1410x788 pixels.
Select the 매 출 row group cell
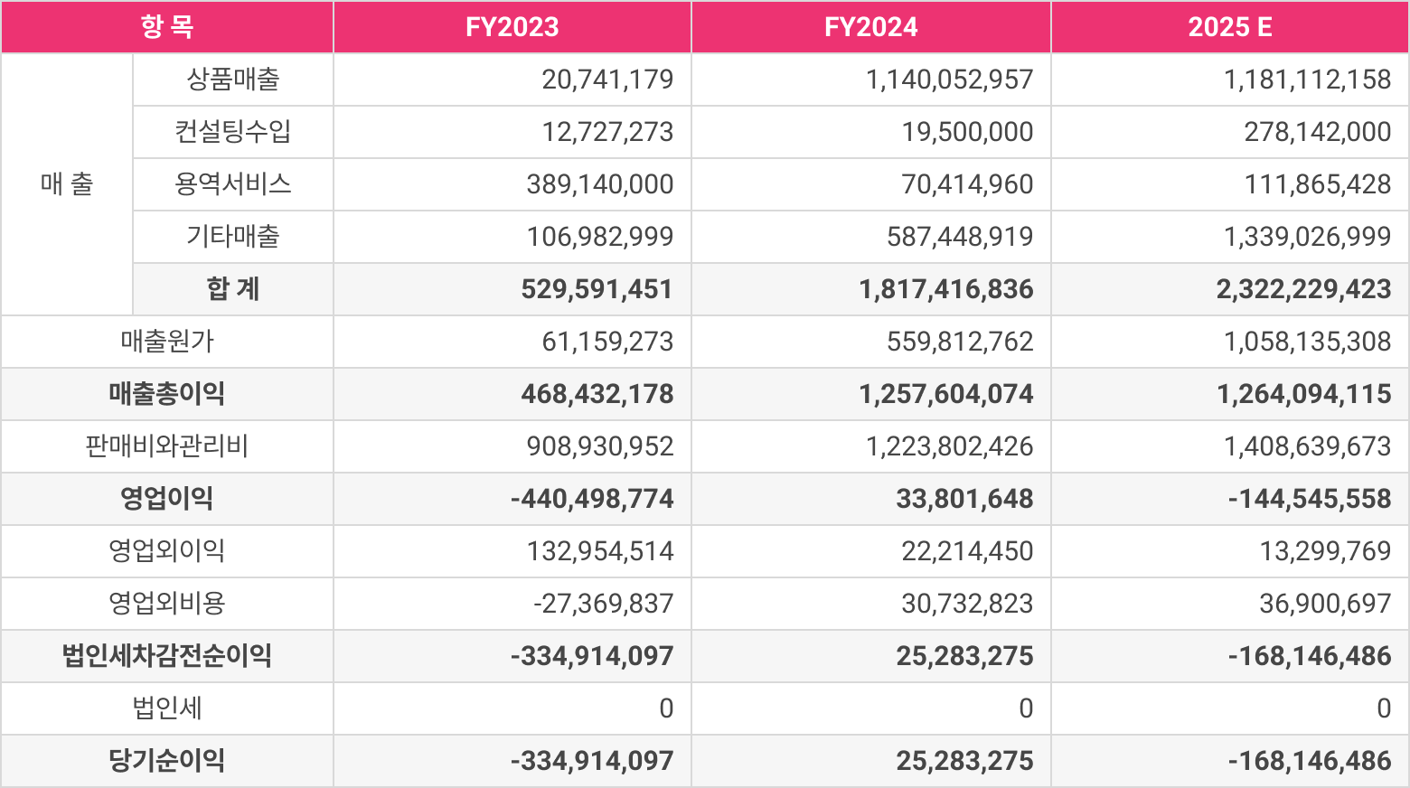point(67,184)
